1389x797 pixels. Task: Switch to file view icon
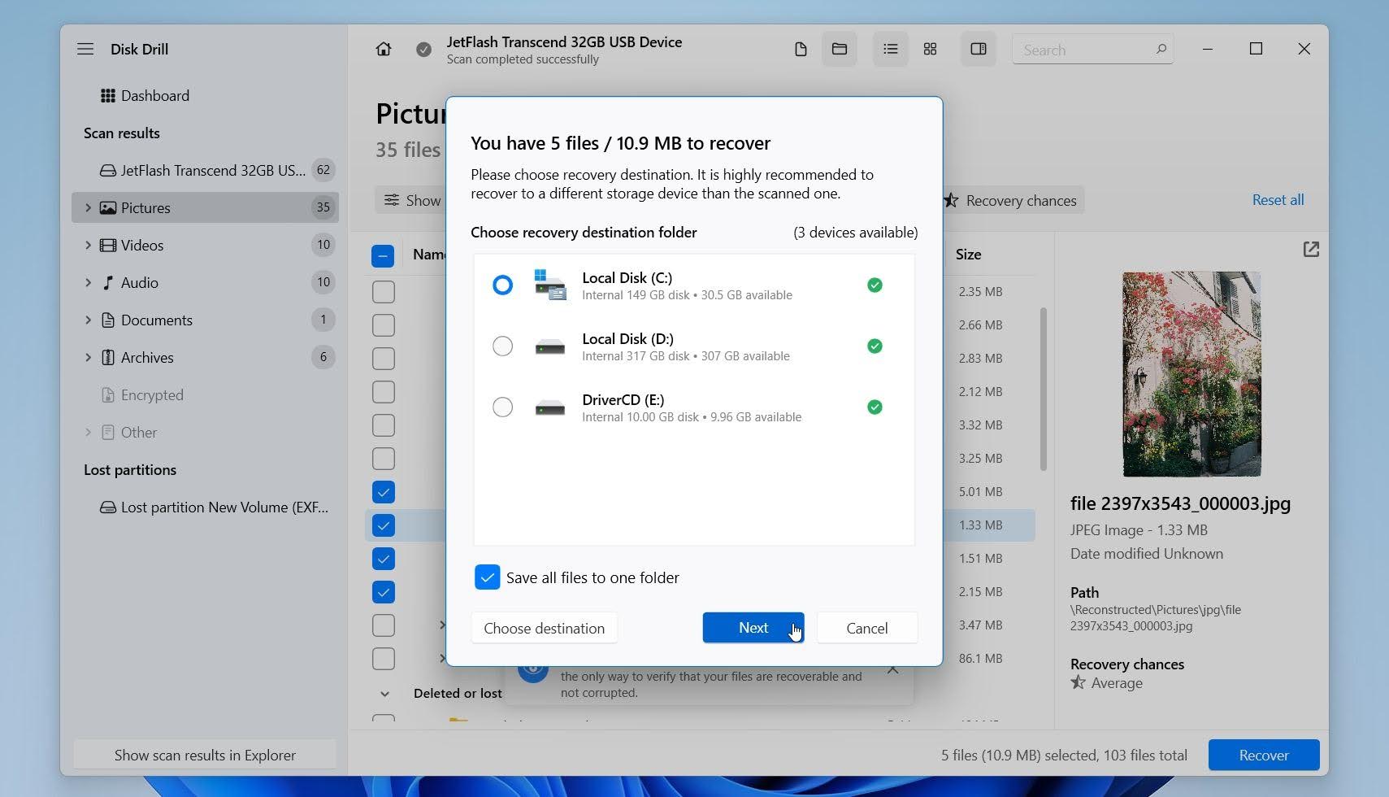point(801,50)
